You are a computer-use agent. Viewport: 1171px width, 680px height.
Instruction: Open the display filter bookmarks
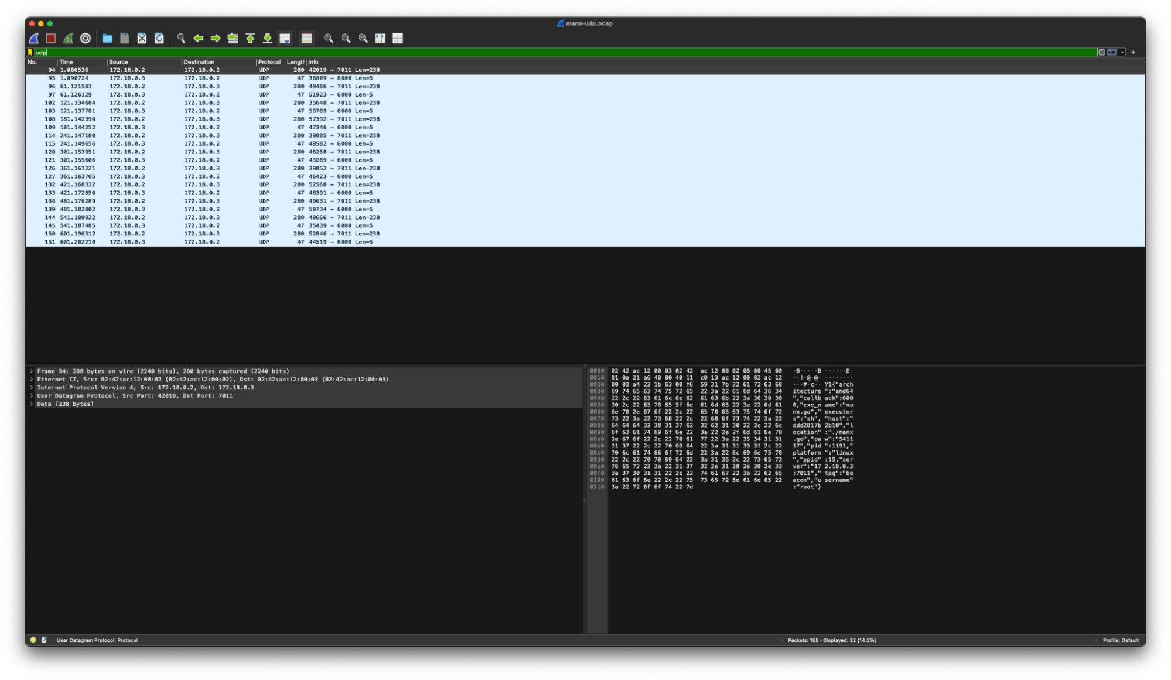pos(30,53)
